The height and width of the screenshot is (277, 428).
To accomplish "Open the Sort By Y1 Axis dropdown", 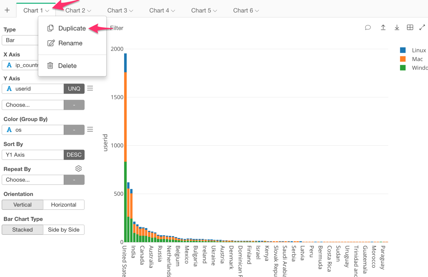I will coord(33,155).
